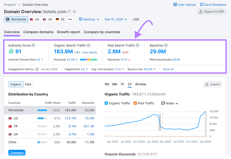The image size is (231, 159).
Task: Click TR keywords 501.4K value
Action: (89, 126)
